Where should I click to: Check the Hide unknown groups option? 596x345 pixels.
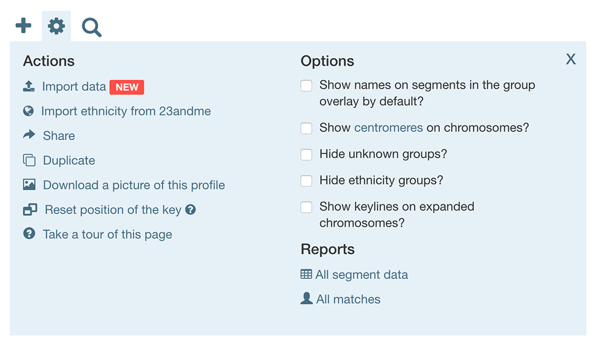[x=306, y=154]
